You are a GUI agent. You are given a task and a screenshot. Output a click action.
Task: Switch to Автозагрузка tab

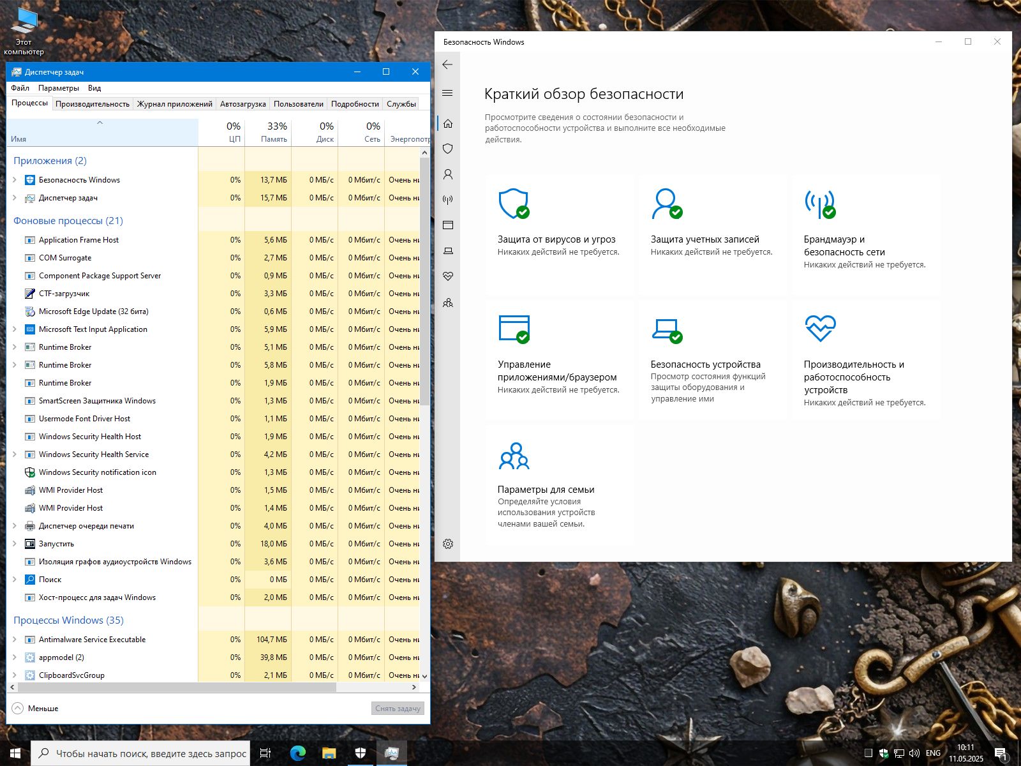tap(243, 104)
